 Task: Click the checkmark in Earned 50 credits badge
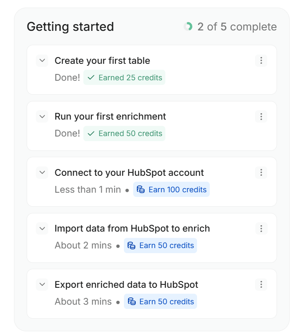[91, 134]
